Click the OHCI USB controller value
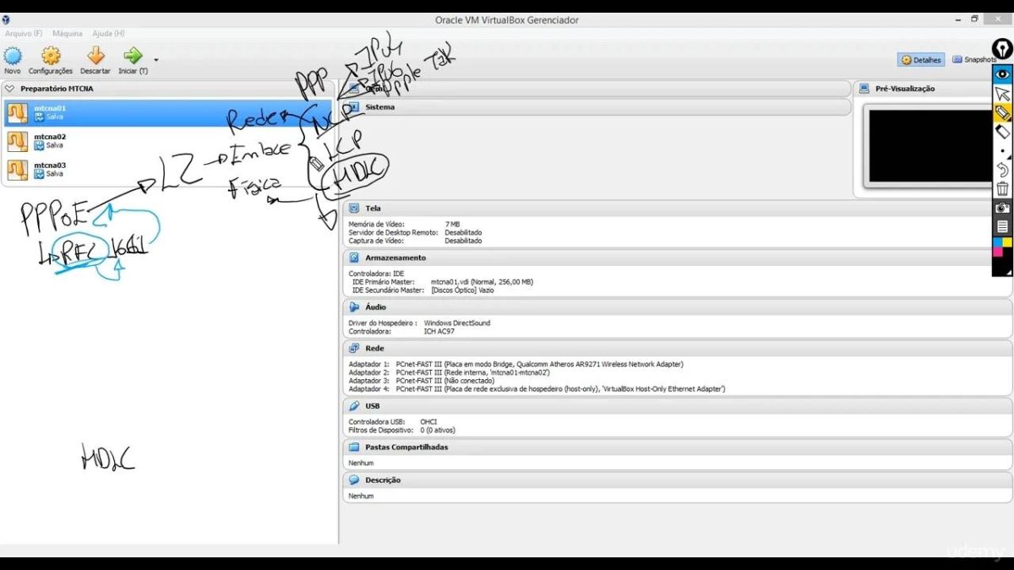Image resolution: width=1014 pixels, height=570 pixels. click(428, 422)
